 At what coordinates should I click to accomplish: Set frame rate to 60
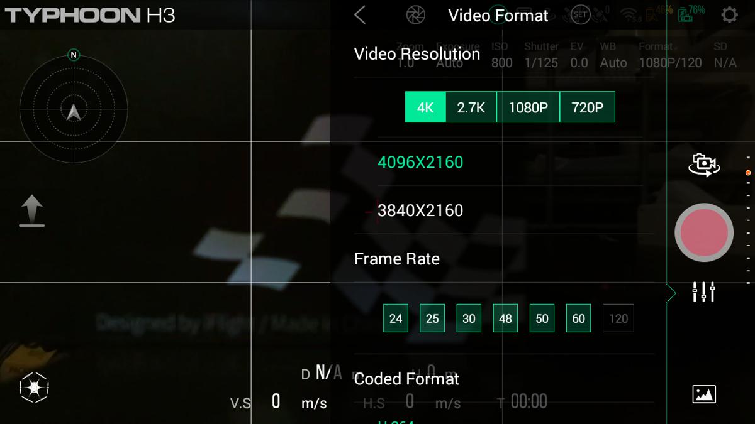click(x=578, y=318)
